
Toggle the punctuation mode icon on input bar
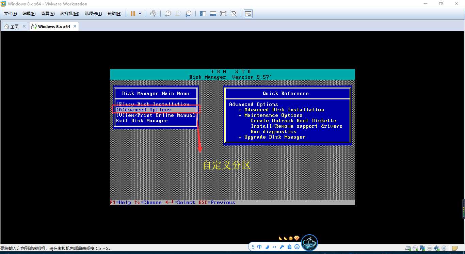click(x=274, y=247)
